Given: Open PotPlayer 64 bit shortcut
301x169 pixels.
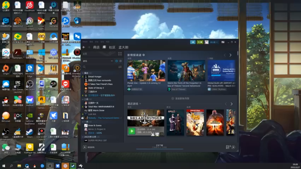Looking at the screenshot, I should tap(30, 150).
